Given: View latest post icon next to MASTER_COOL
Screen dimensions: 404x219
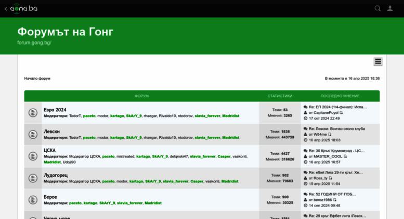Looking at the screenshot, I should [345, 156].
